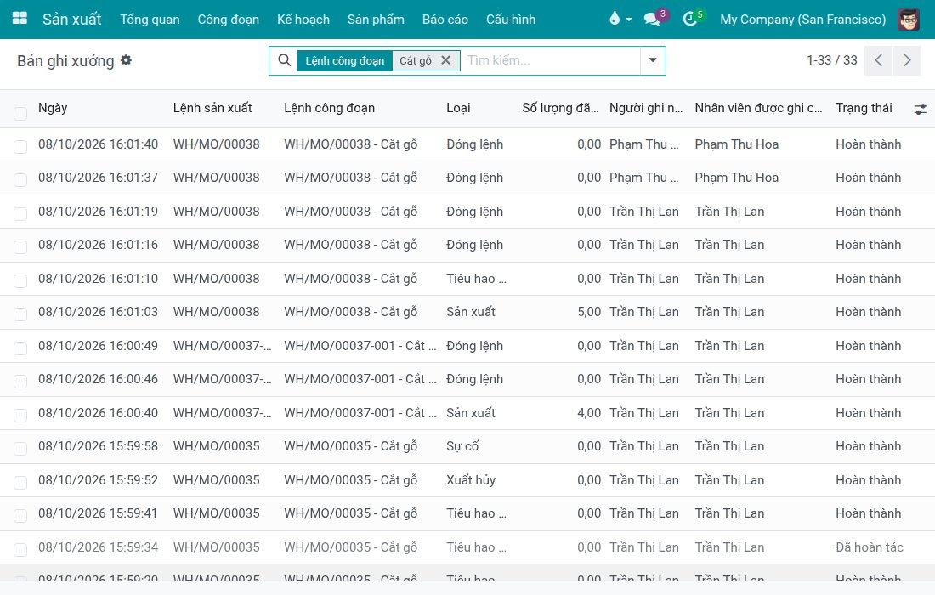This screenshot has height=595, width=935.
Task: Open the Cấu hình menu
Action: point(511,19)
